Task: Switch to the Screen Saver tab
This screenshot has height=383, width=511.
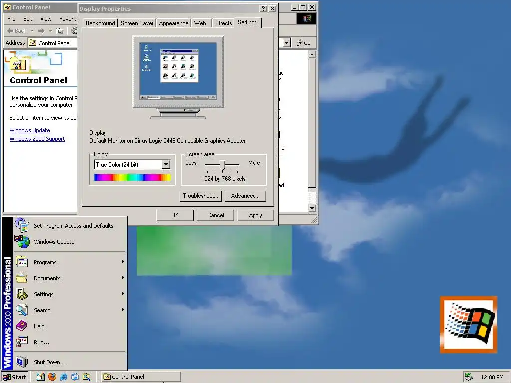Action: coord(137,23)
